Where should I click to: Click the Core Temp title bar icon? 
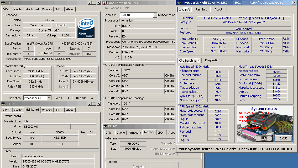pyautogui.click(x=105, y=3)
